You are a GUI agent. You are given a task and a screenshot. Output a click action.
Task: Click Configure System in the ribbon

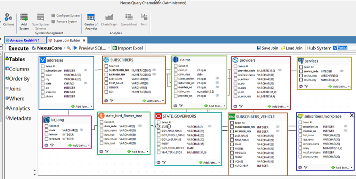[65, 16]
